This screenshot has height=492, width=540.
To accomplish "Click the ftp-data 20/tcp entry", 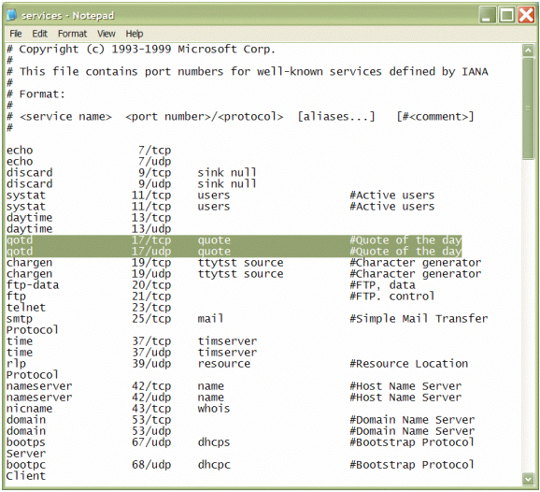I will click(x=211, y=285).
